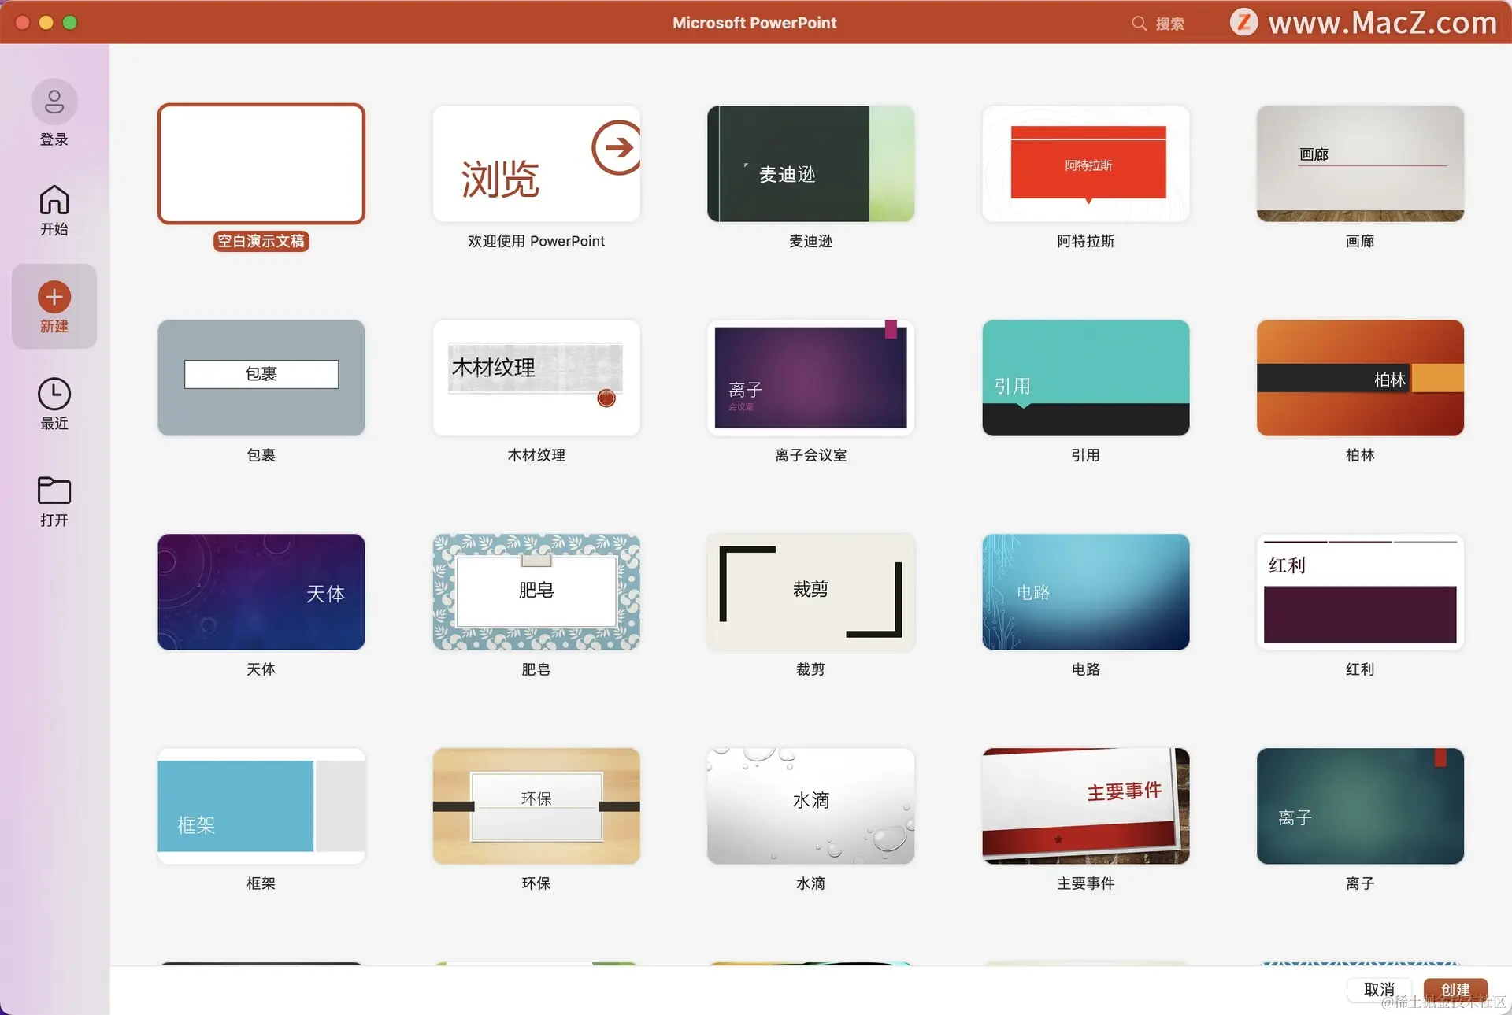The height and width of the screenshot is (1015, 1512).
Task: Pick the red 阿特拉斯 template
Action: pyautogui.click(x=1085, y=164)
